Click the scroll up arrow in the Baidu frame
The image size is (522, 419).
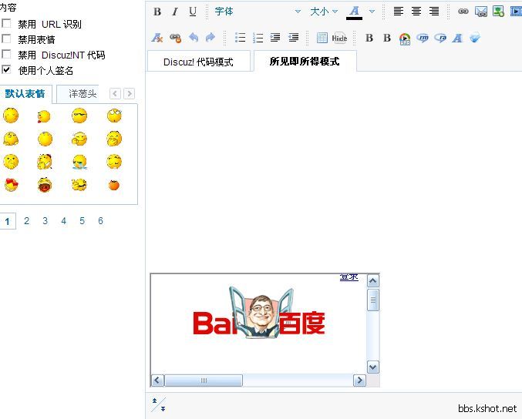point(373,281)
